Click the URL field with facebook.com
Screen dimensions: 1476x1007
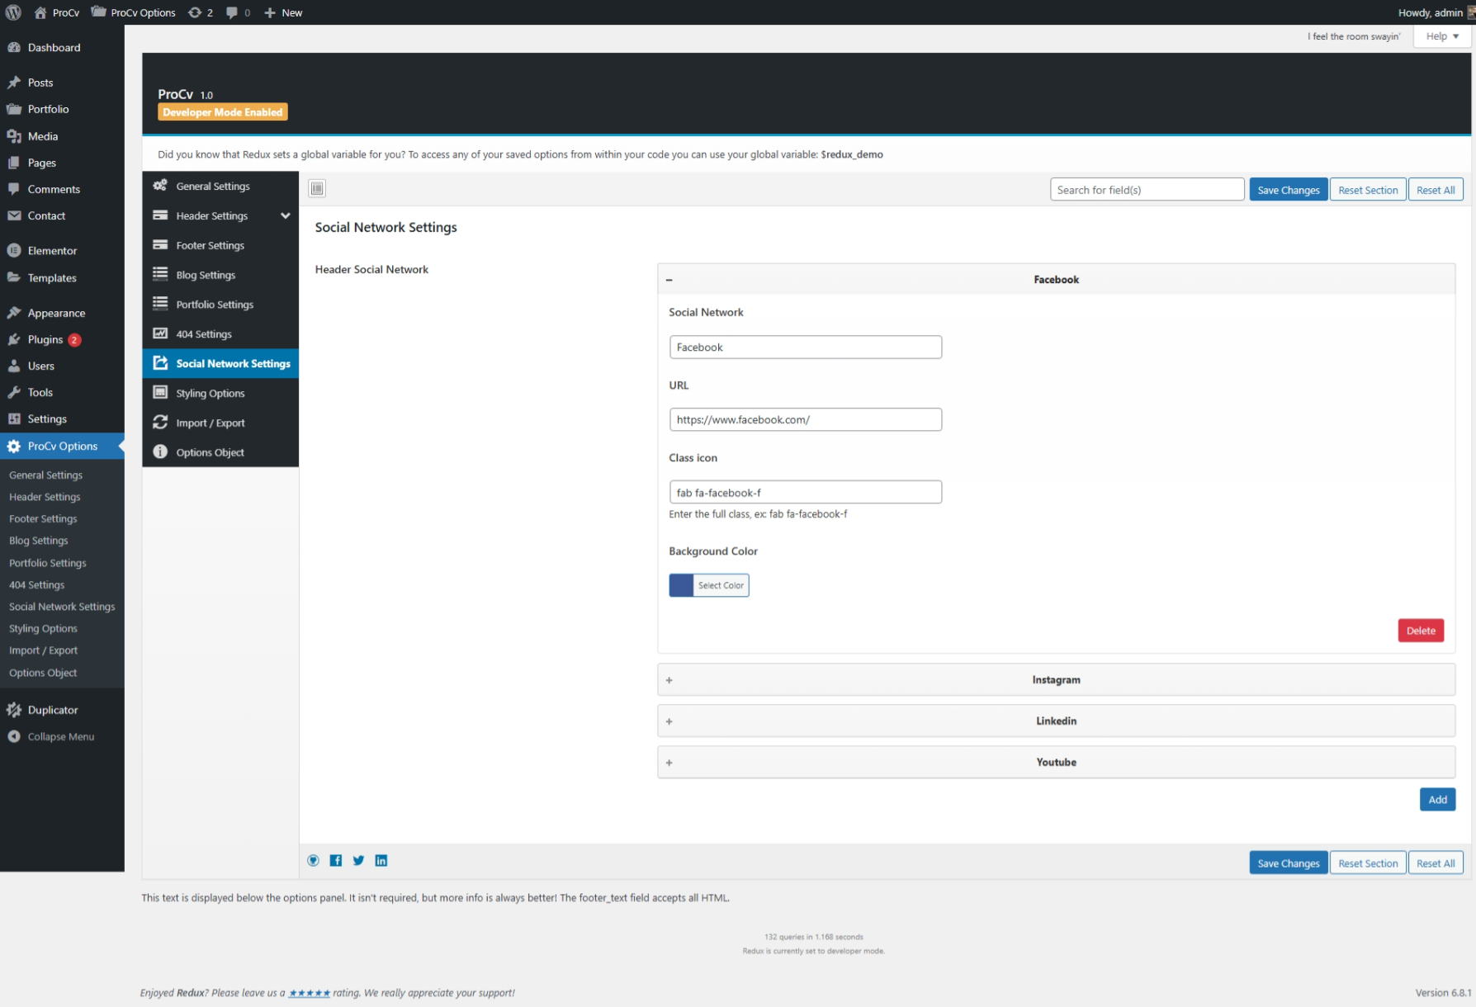pyautogui.click(x=805, y=419)
